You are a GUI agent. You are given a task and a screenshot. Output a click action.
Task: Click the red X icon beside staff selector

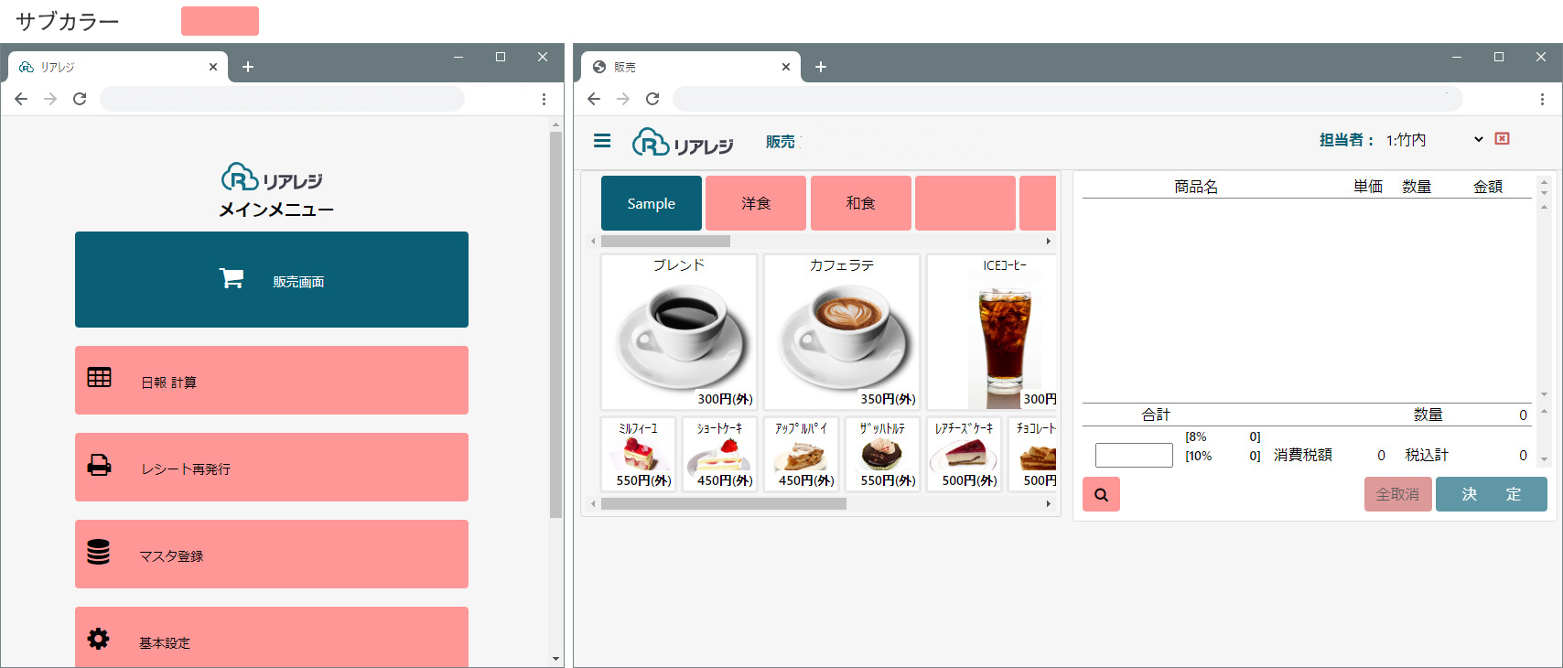coord(1502,139)
